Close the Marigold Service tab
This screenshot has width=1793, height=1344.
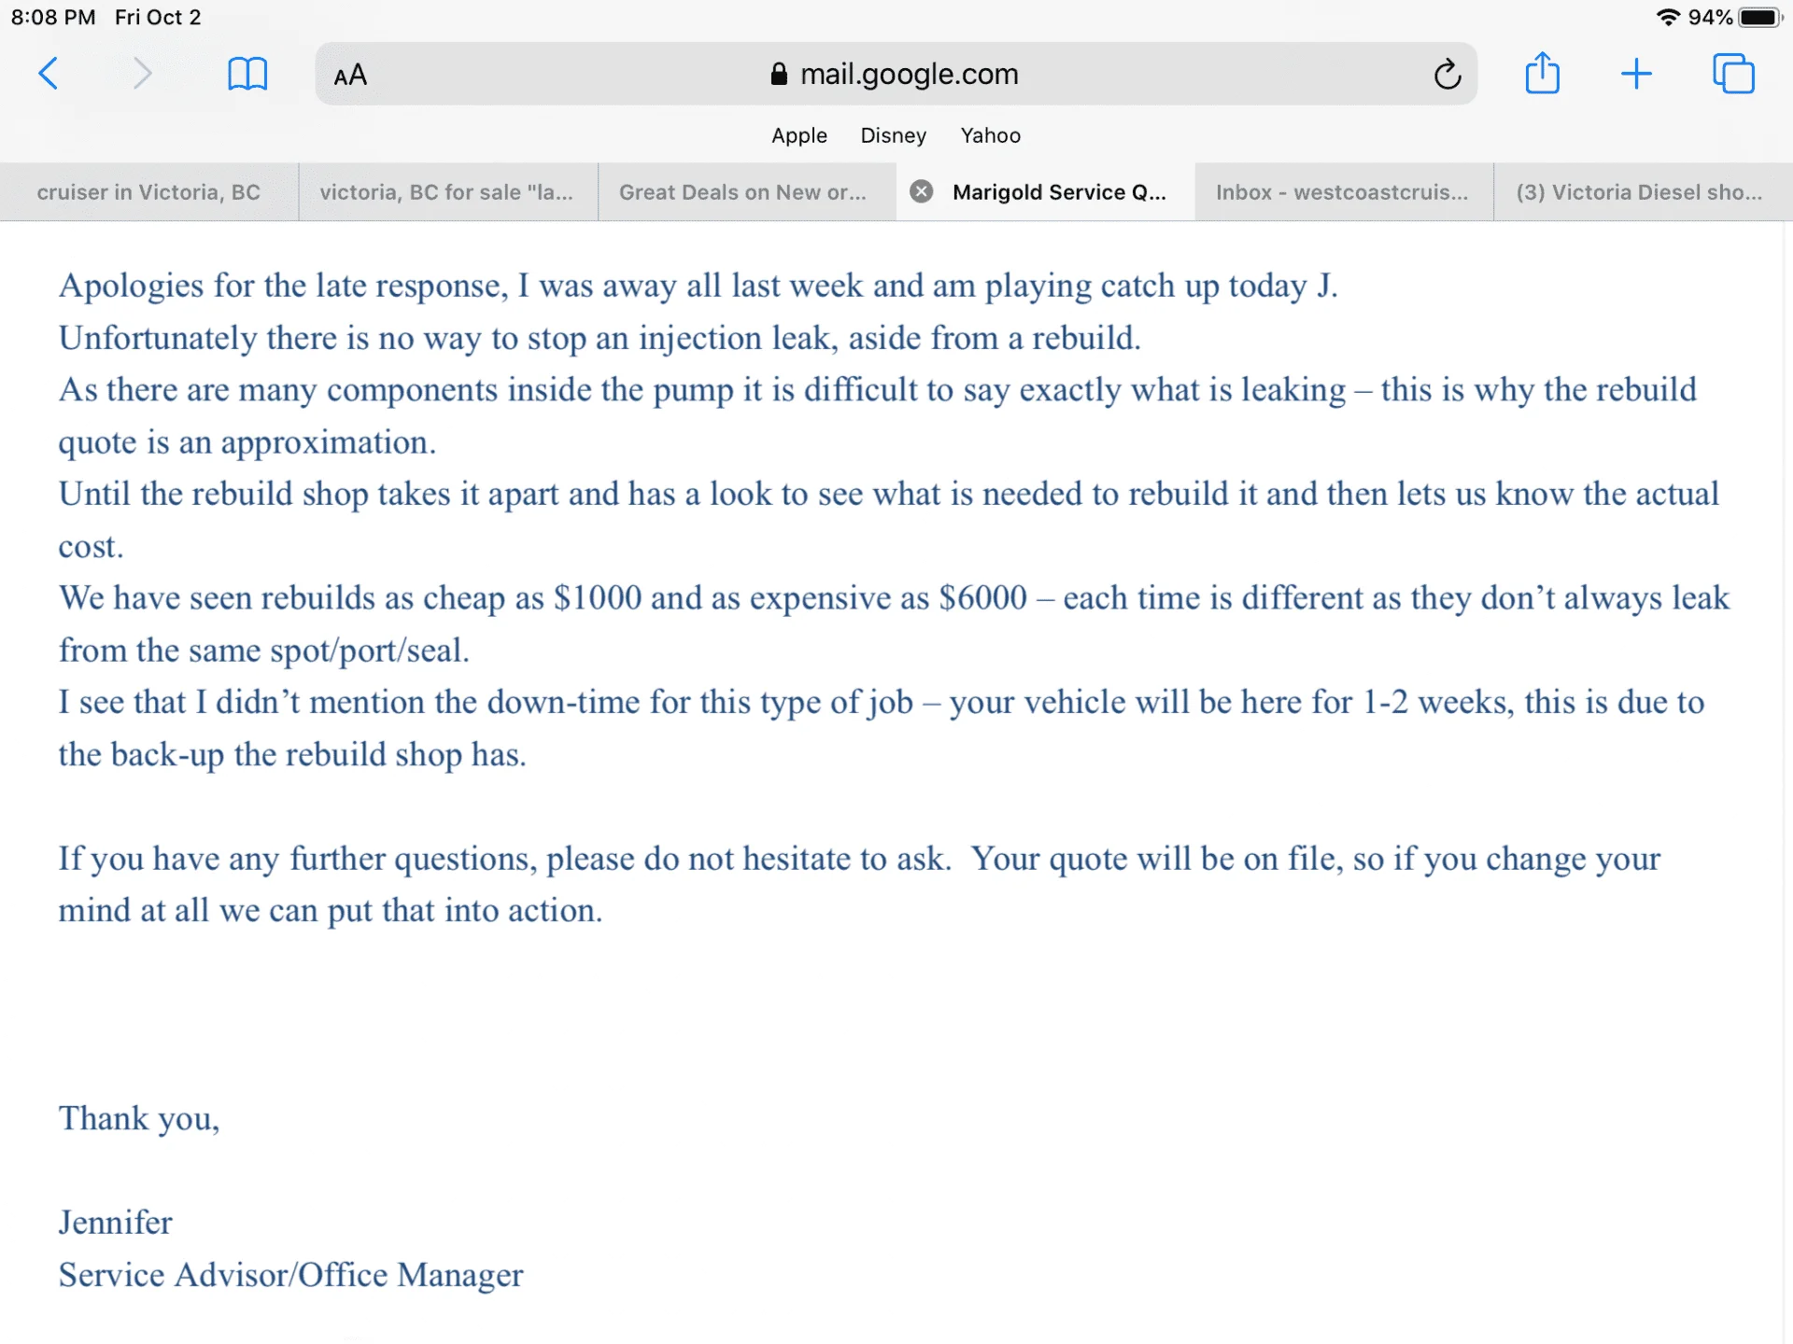coord(922,191)
